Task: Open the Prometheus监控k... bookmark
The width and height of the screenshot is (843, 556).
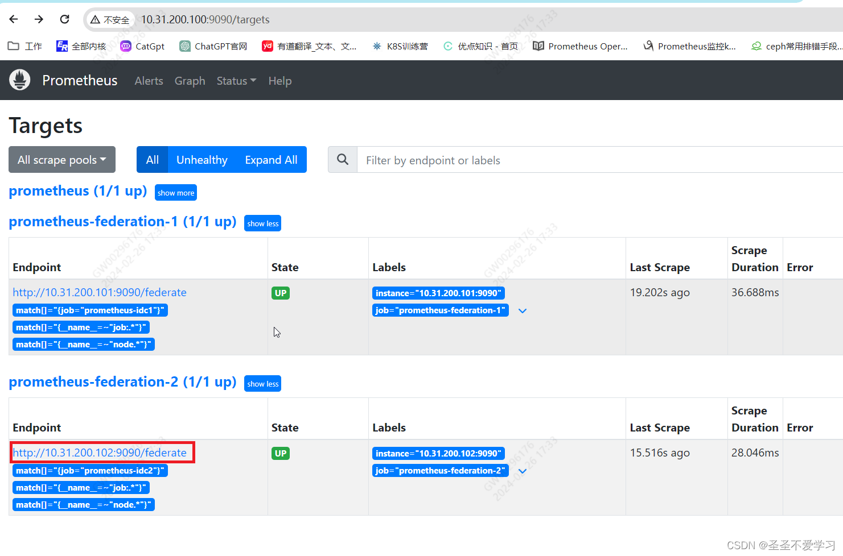Action: 690,47
